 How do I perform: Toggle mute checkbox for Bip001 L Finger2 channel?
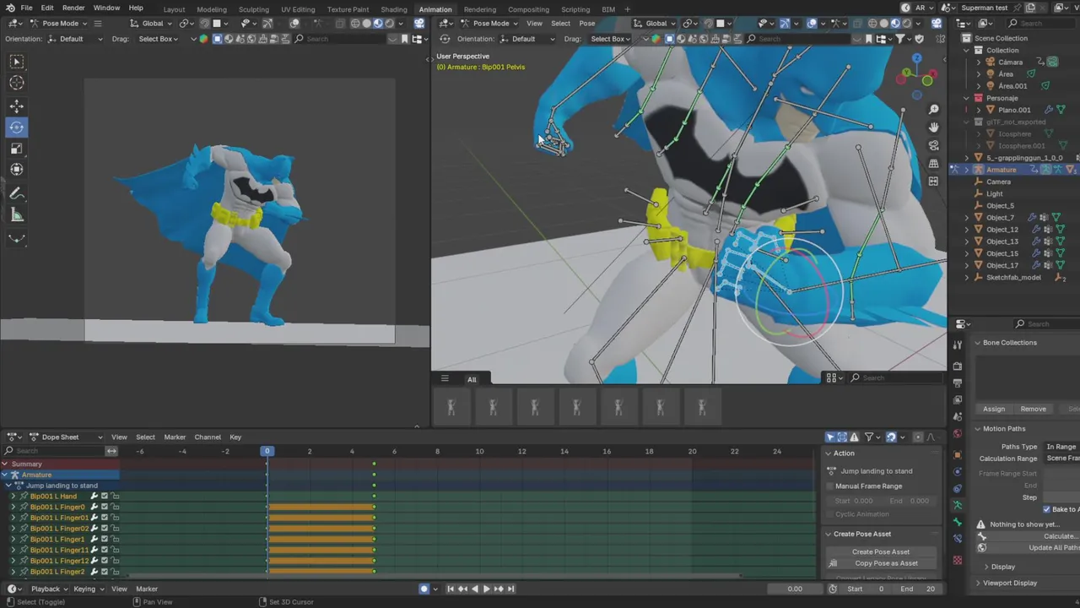105,572
